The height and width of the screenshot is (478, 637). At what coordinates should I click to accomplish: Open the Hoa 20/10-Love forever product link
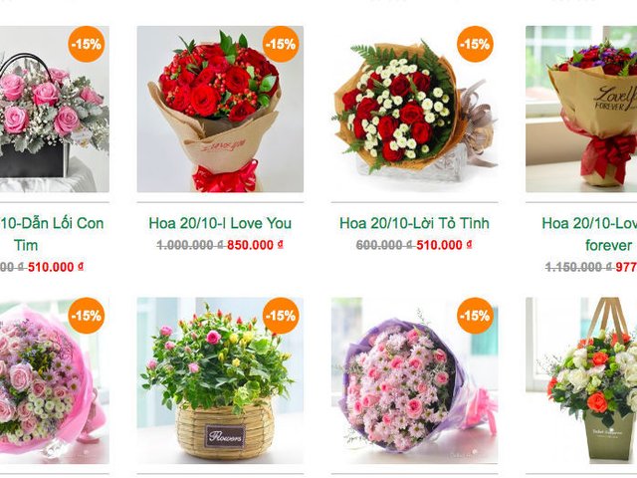[589, 234]
